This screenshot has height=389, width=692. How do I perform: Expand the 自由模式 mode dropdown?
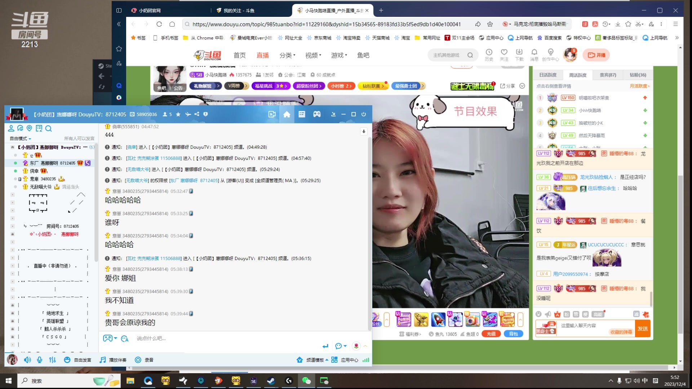tap(21, 139)
